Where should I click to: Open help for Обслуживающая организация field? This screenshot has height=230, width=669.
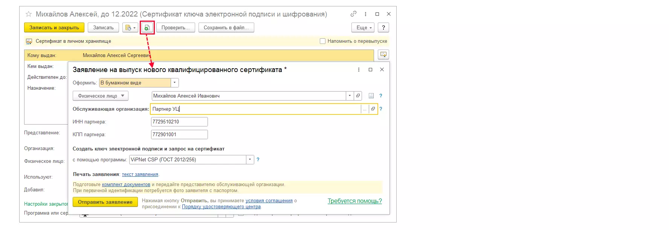click(x=381, y=109)
